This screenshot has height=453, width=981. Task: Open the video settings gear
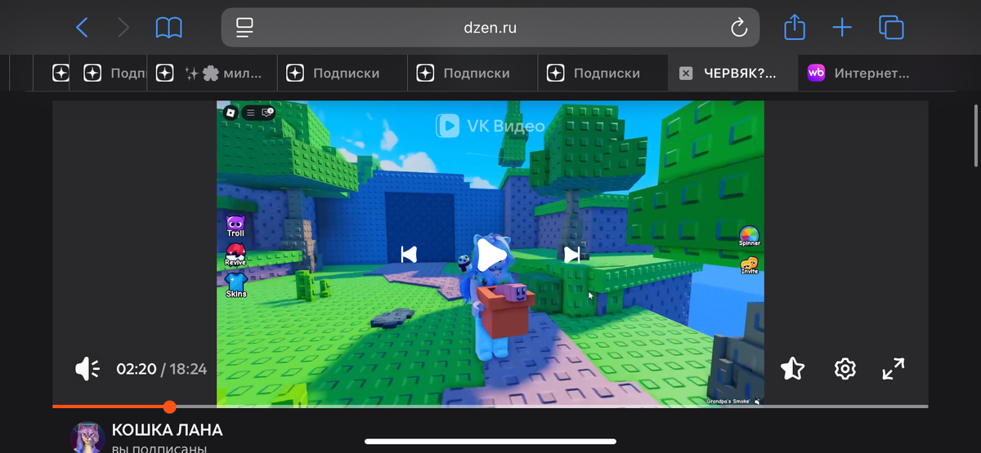pos(844,369)
